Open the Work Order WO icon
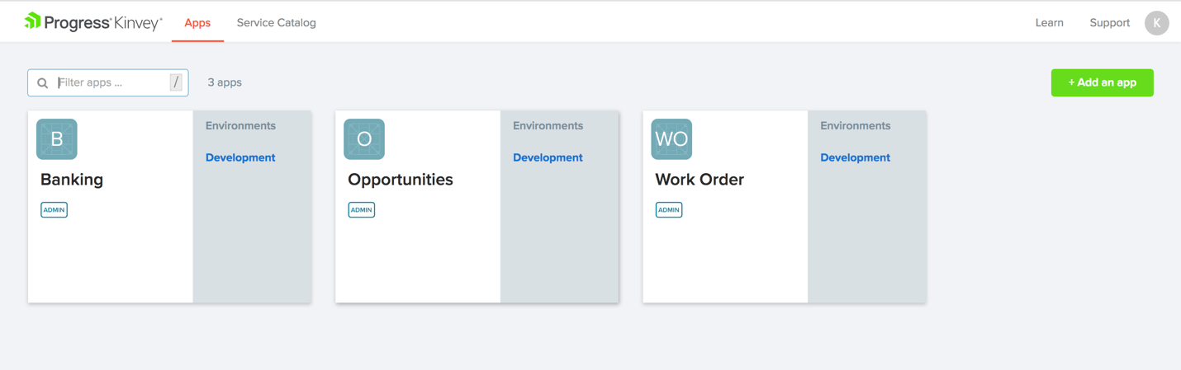 click(x=671, y=139)
